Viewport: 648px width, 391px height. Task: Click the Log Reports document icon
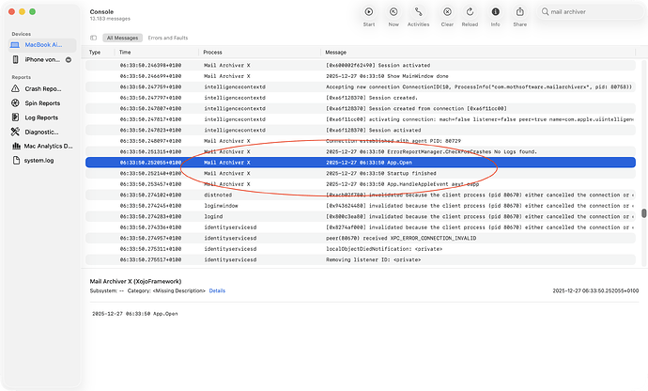click(15, 117)
